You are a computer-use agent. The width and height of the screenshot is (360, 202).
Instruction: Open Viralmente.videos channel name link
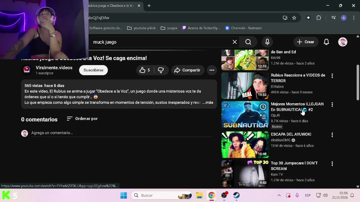54,68
